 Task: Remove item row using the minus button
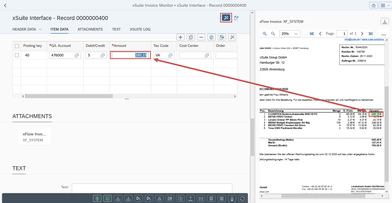[x=201, y=37]
